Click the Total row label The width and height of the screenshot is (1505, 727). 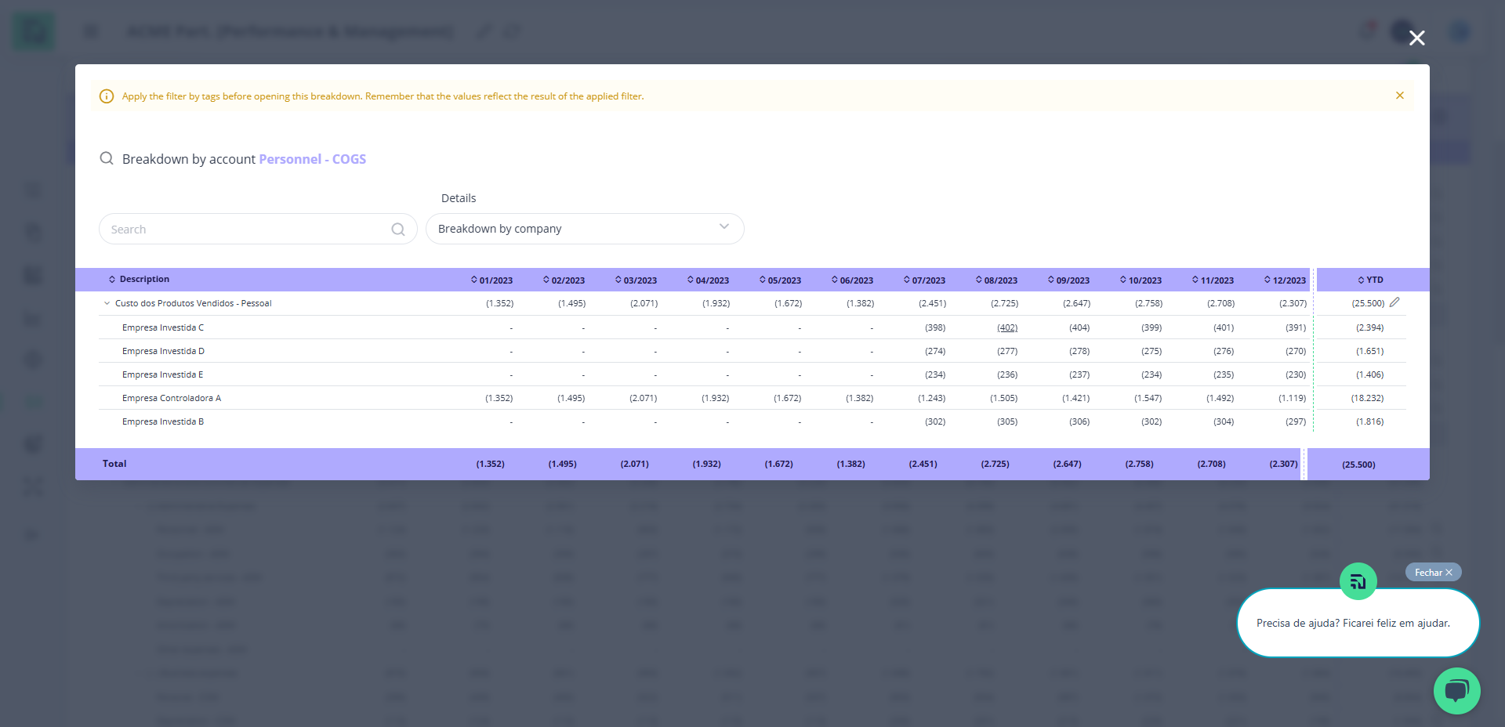[114, 464]
